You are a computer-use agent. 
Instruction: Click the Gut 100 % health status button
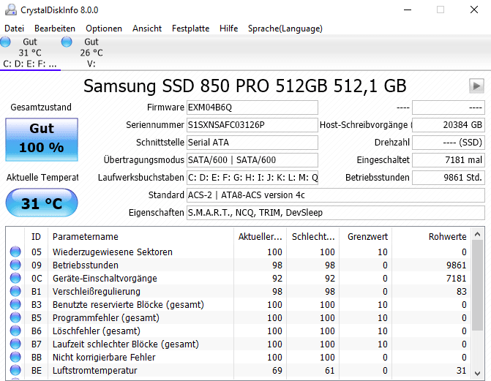point(42,140)
